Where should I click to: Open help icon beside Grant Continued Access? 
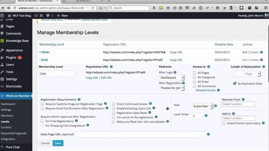[150, 104]
